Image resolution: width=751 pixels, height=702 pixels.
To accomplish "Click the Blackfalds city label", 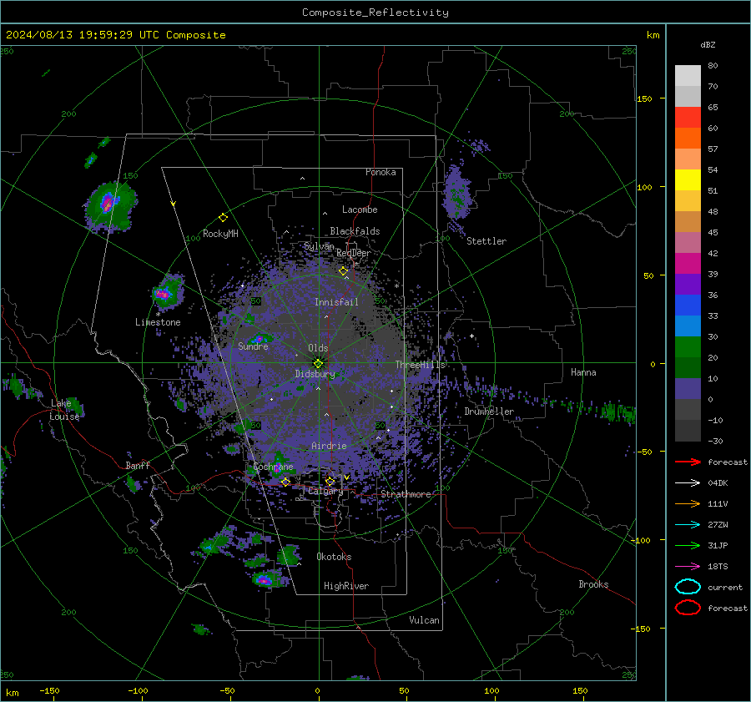I will 355,231.
